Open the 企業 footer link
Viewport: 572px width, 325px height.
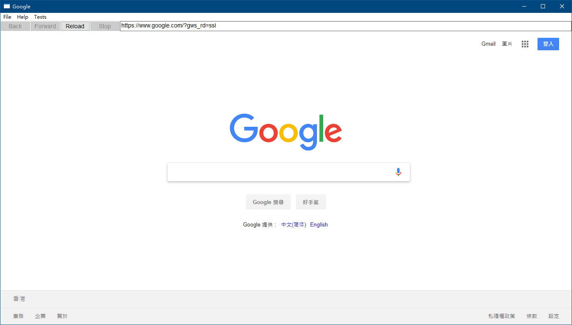tap(40, 316)
